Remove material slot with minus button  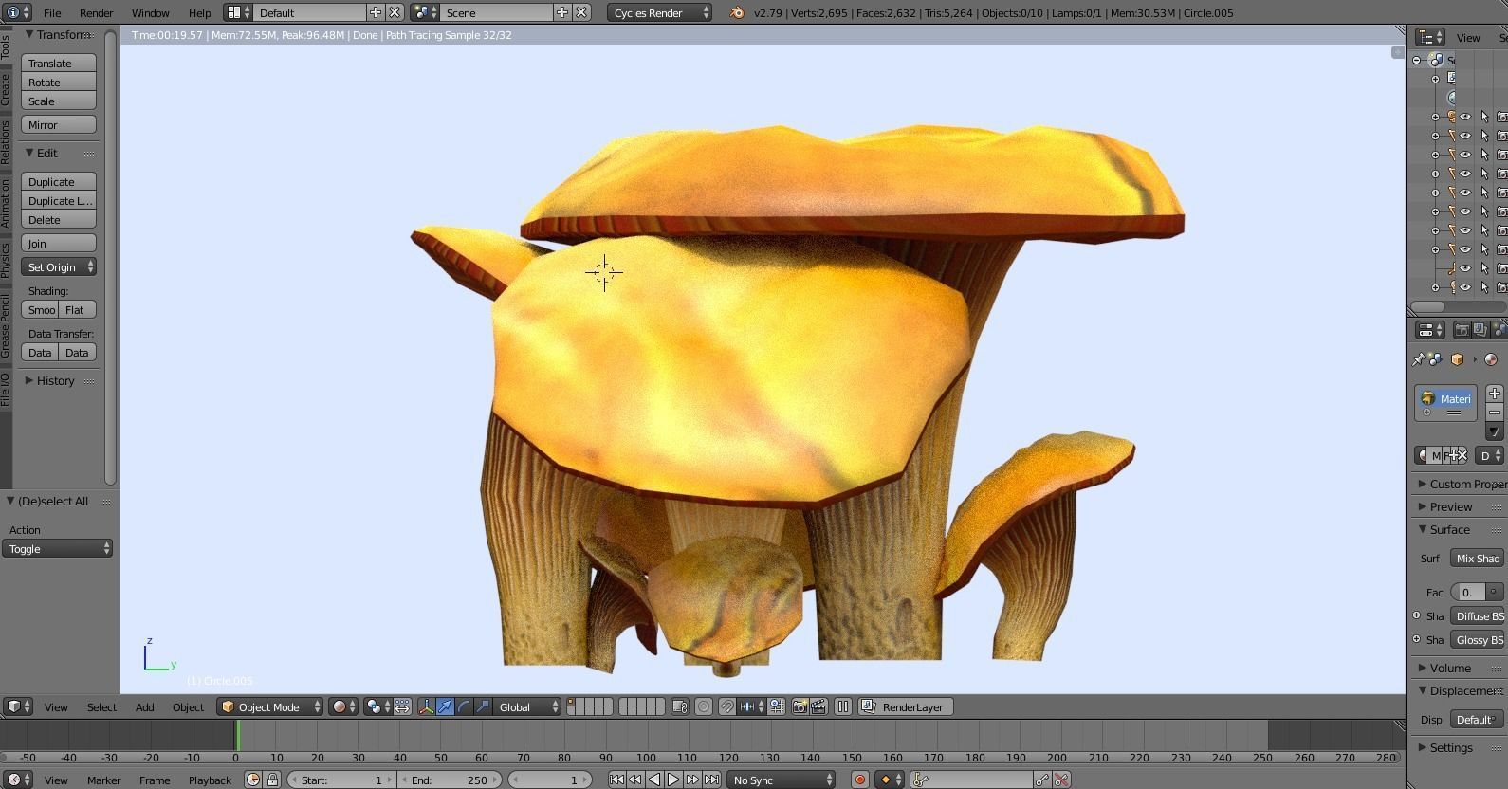point(1495,413)
